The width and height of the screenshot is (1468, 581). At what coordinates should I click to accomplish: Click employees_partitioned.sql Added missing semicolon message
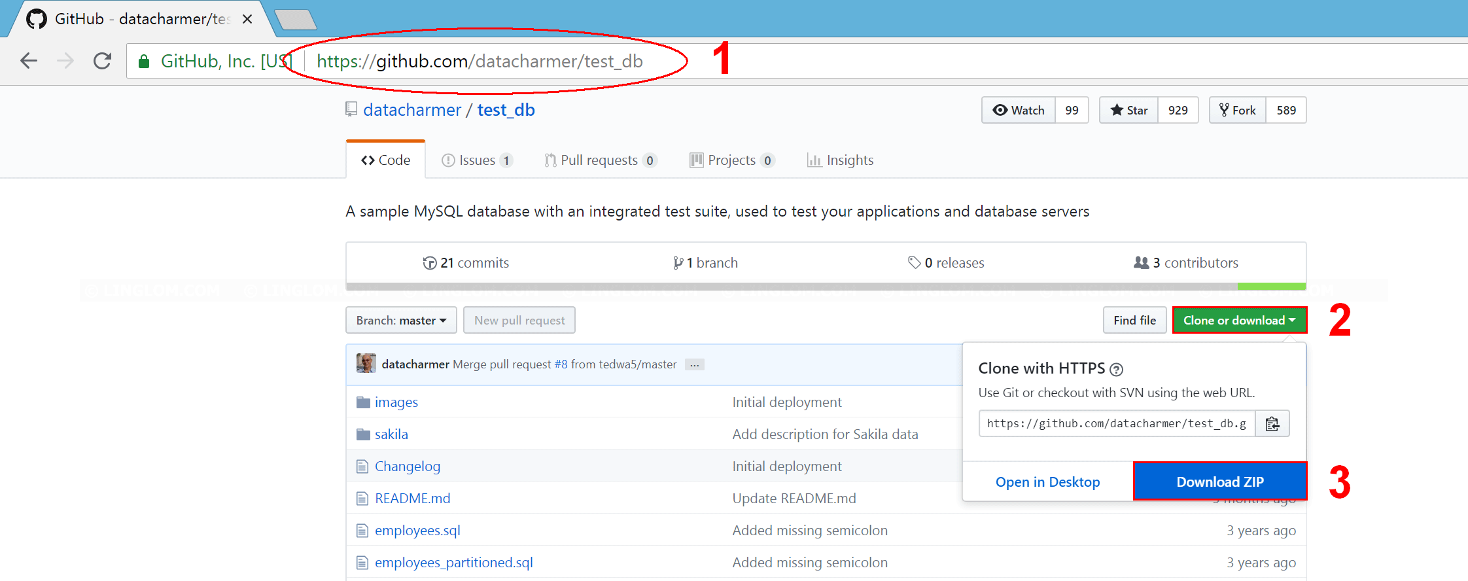(810, 563)
